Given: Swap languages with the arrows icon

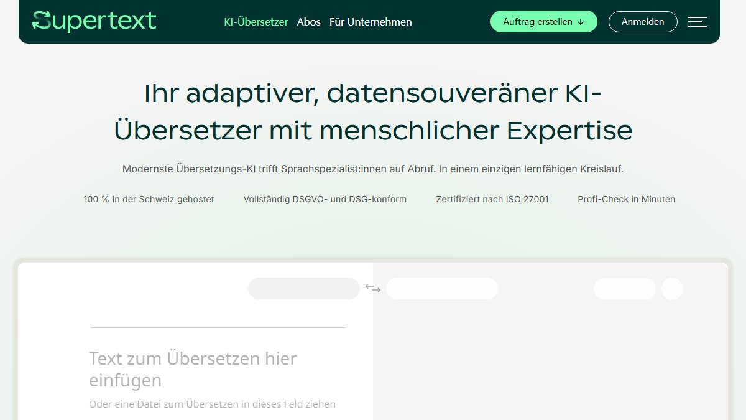Looking at the screenshot, I should tap(373, 288).
